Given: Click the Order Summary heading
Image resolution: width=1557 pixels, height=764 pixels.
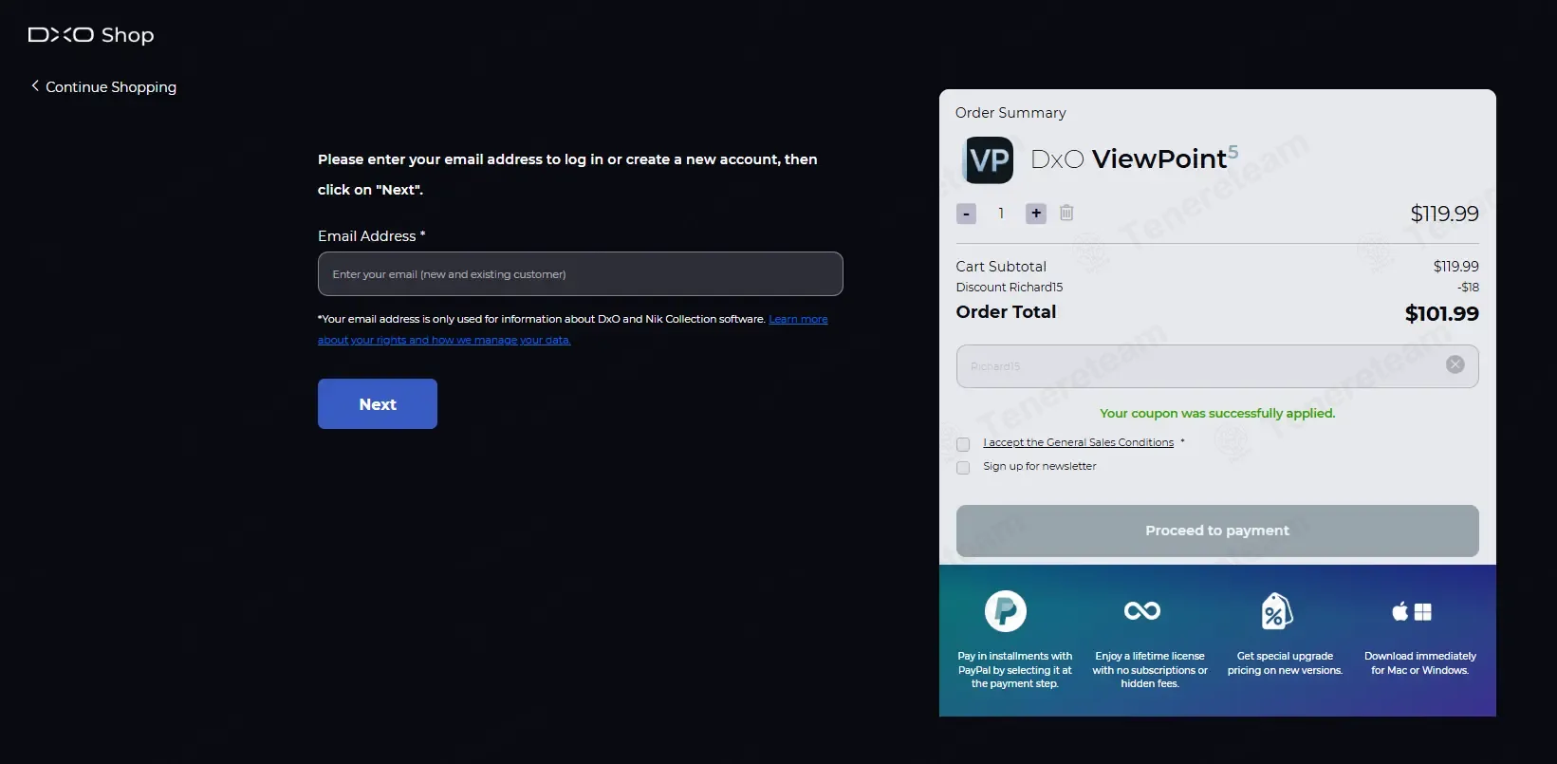Looking at the screenshot, I should coord(1010,113).
